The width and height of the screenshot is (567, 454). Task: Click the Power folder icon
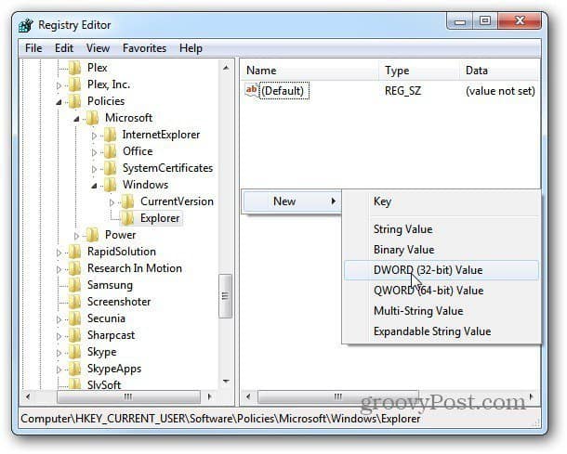[93, 235]
